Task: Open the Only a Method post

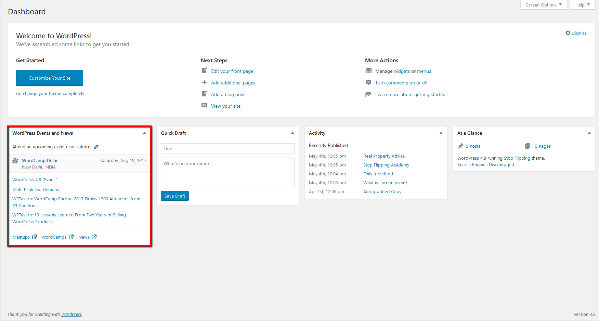Action: point(378,174)
